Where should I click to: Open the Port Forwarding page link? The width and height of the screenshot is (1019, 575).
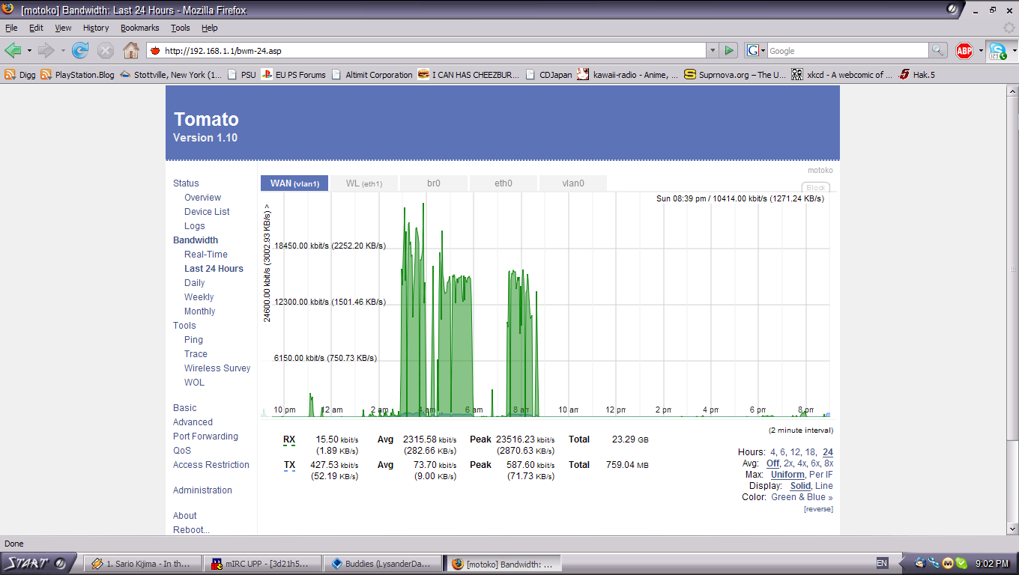point(205,436)
